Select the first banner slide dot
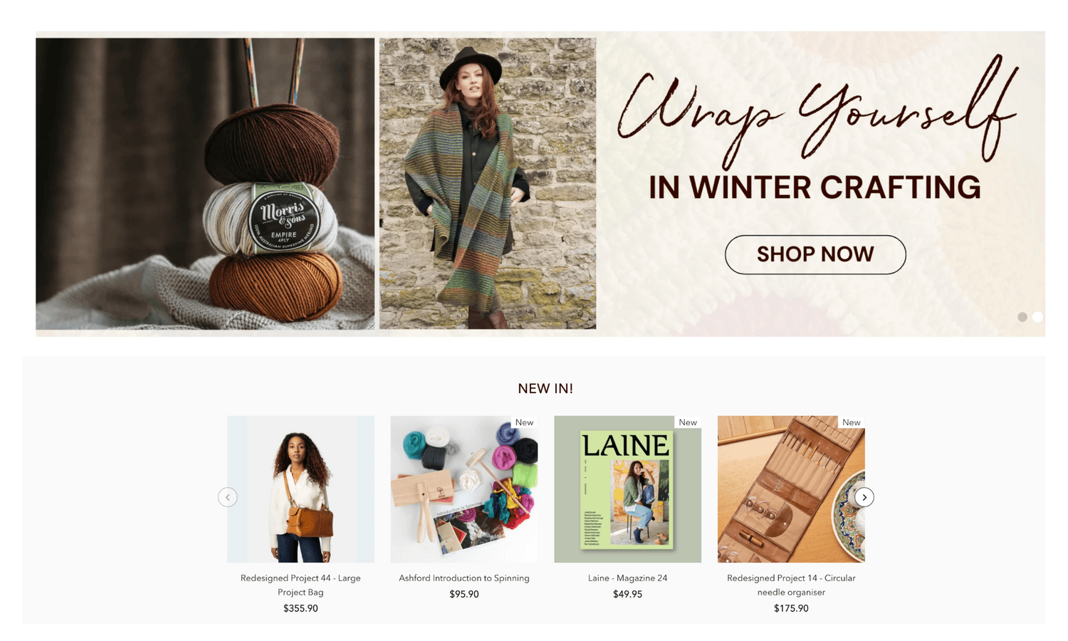Image resolution: width=1068 pixels, height=641 pixels. [x=1022, y=317]
